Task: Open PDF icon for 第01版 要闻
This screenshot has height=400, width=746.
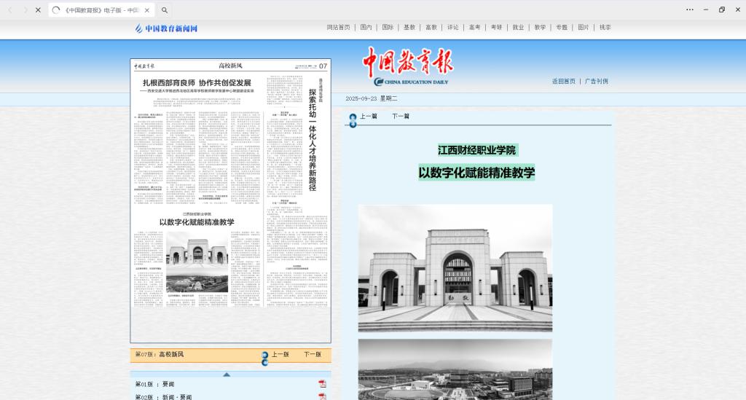Action: (322, 384)
